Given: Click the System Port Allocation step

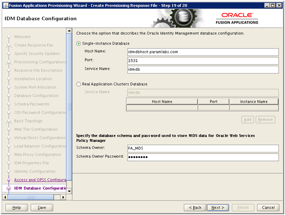Looking at the screenshot, I should (35, 87).
